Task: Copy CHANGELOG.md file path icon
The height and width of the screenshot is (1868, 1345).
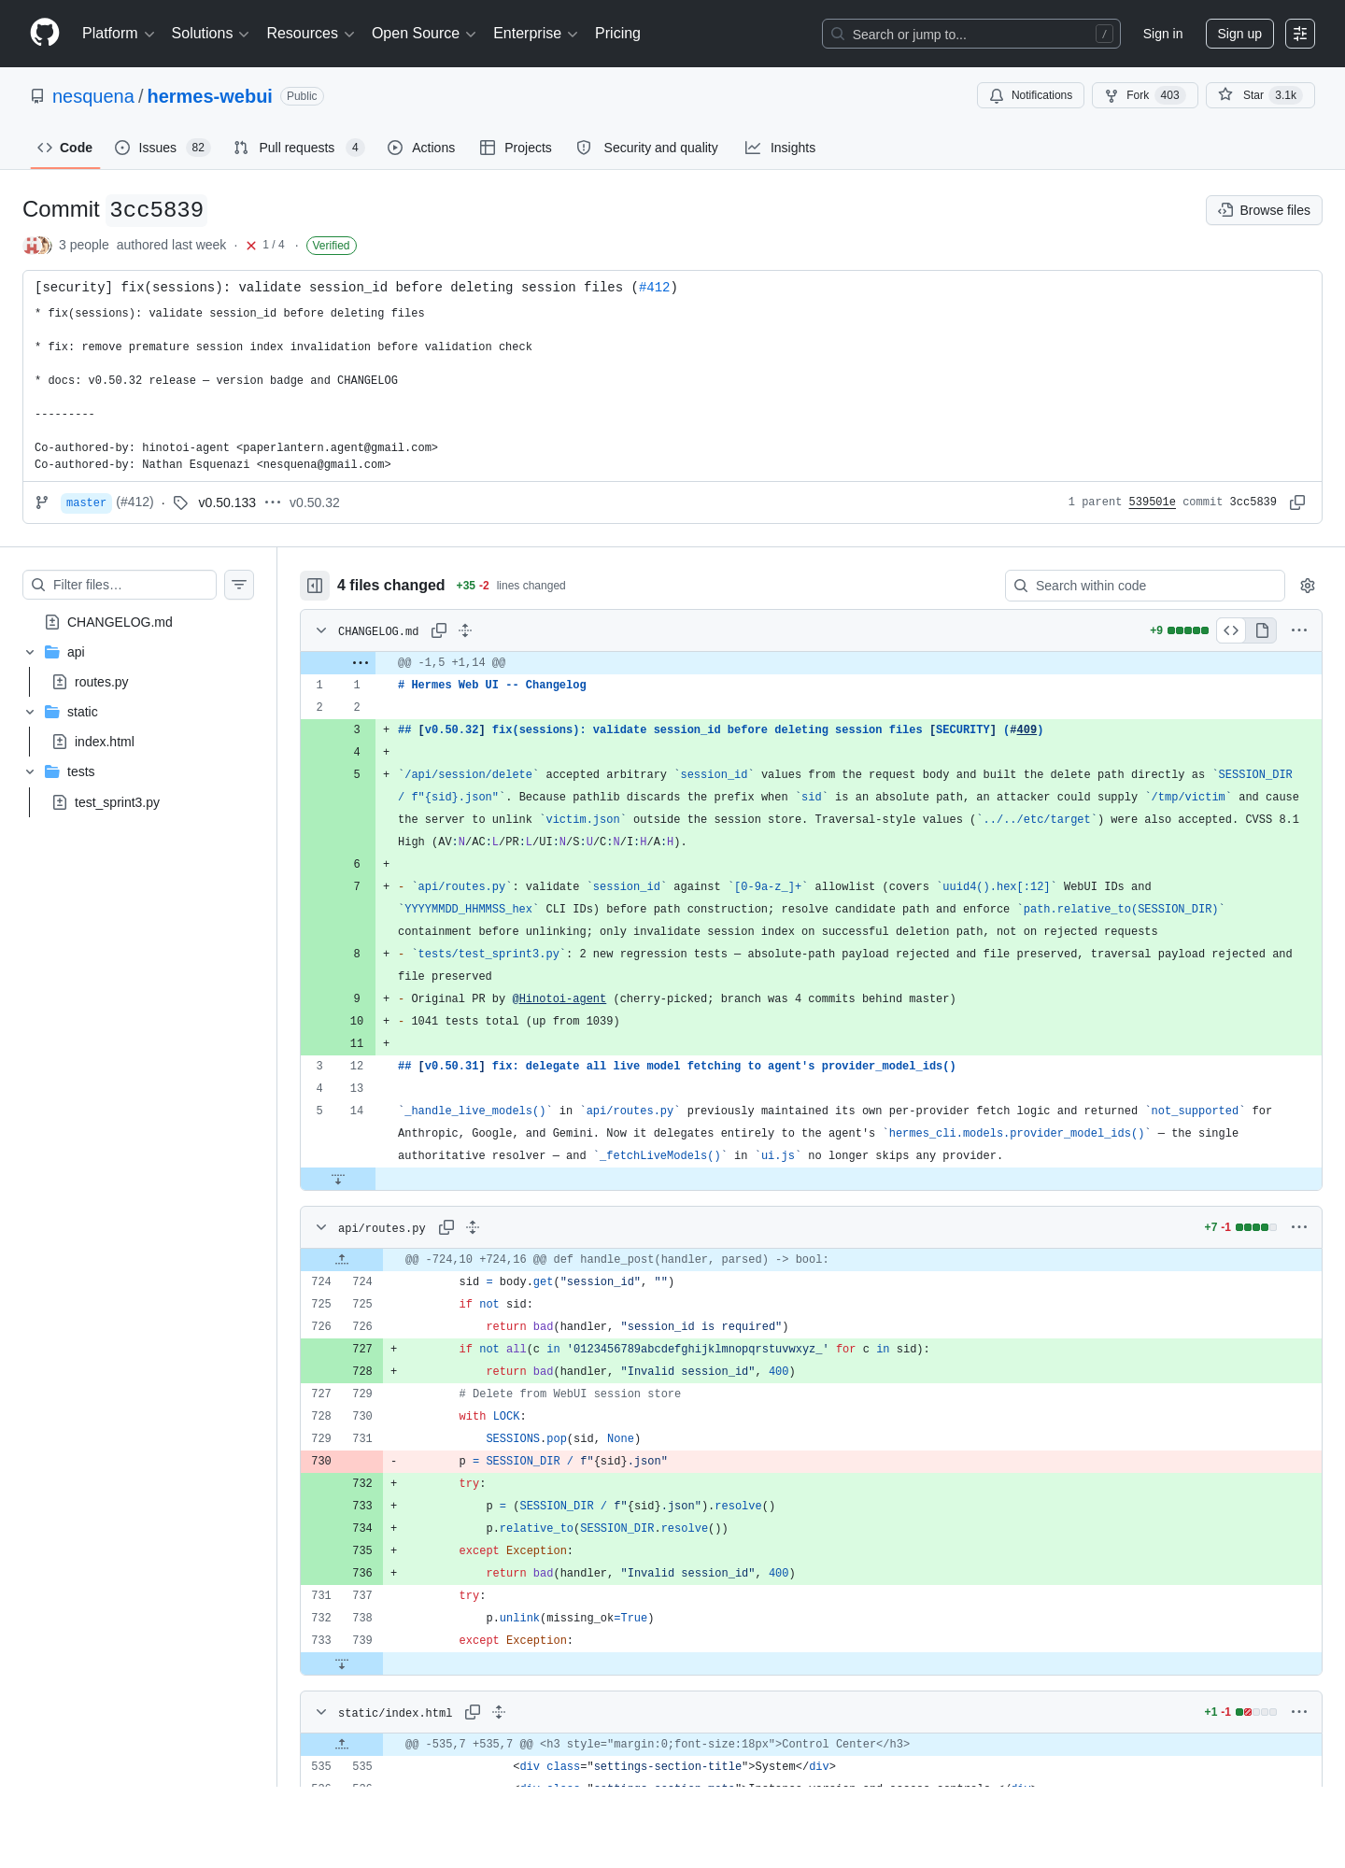Action: [x=439, y=630]
